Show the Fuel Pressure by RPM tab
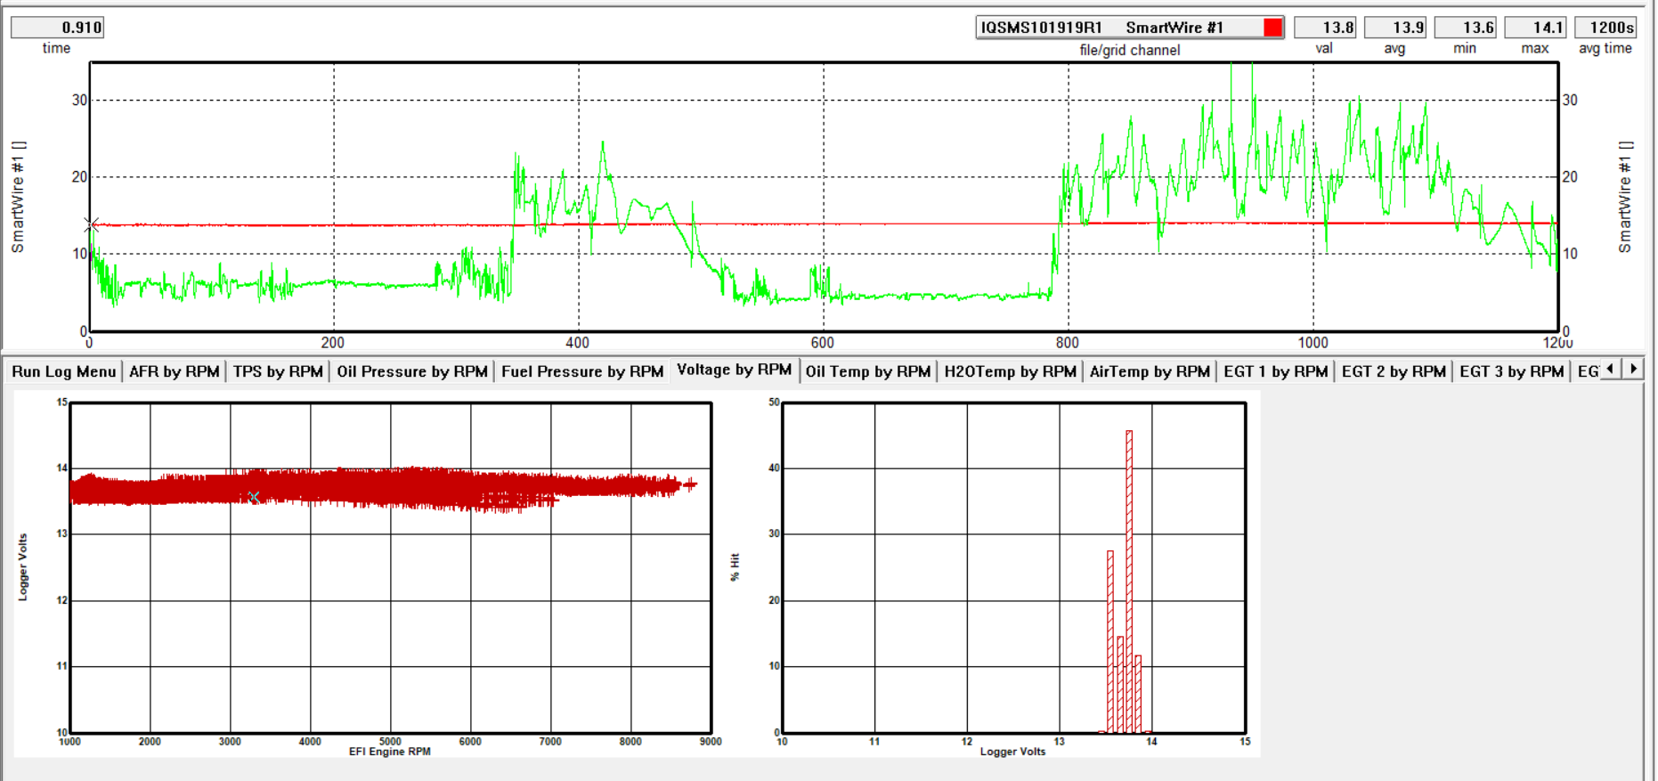The width and height of the screenshot is (1658, 781). [582, 371]
